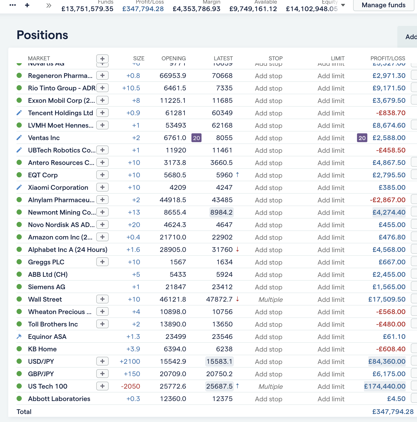Click the pencil icon beside Ventas Inc
This screenshot has width=417, height=422.
tap(19, 138)
